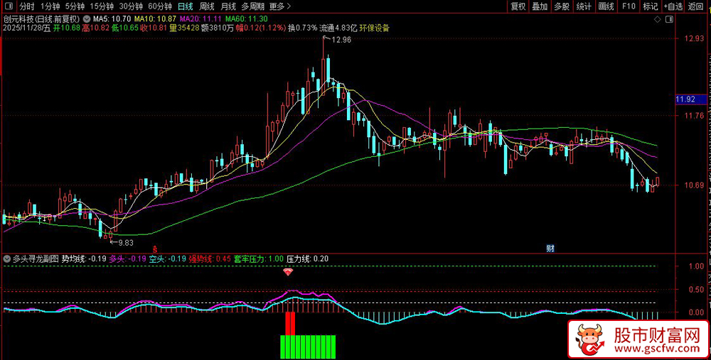Switch to 分时 chart tab
Screen dimensions: 711x360
pyautogui.click(x=27, y=6)
